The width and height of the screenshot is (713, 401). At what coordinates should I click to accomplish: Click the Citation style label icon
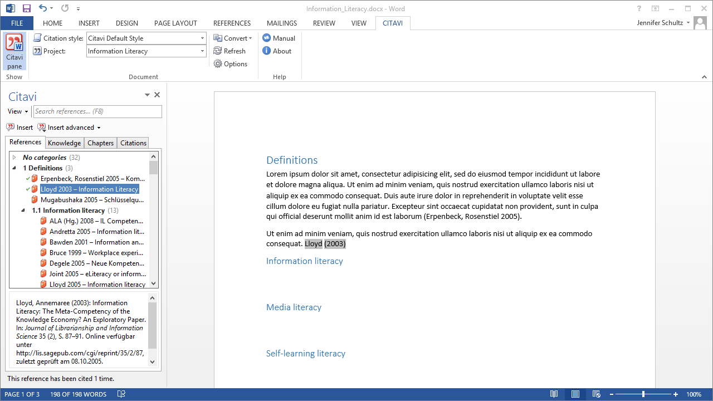pos(37,38)
